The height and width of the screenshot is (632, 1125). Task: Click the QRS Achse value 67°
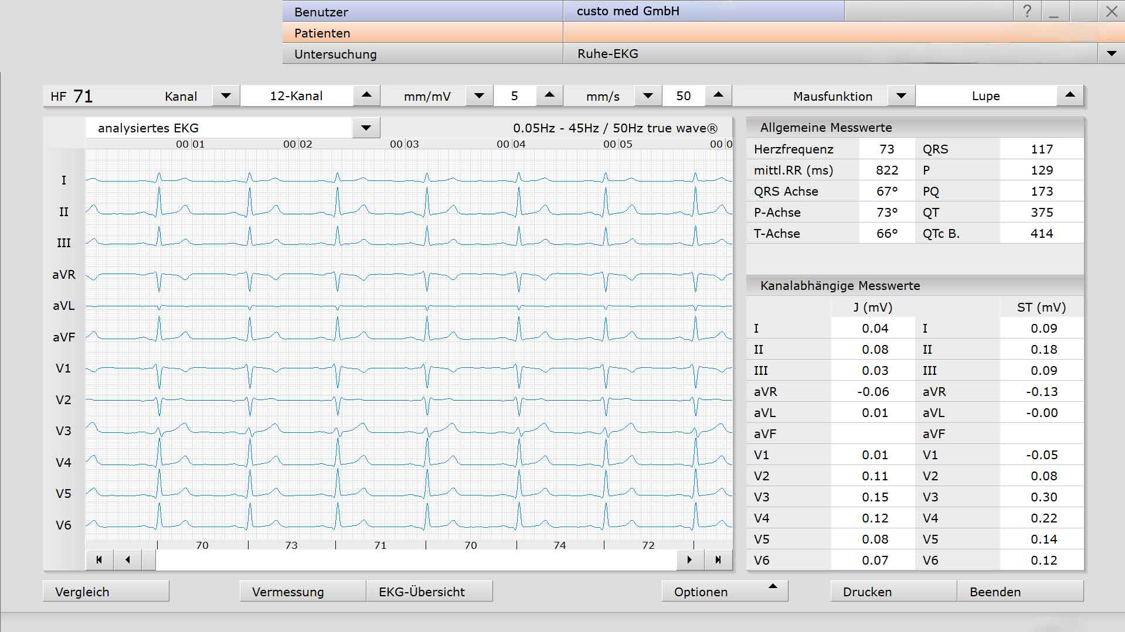coord(887,191)
